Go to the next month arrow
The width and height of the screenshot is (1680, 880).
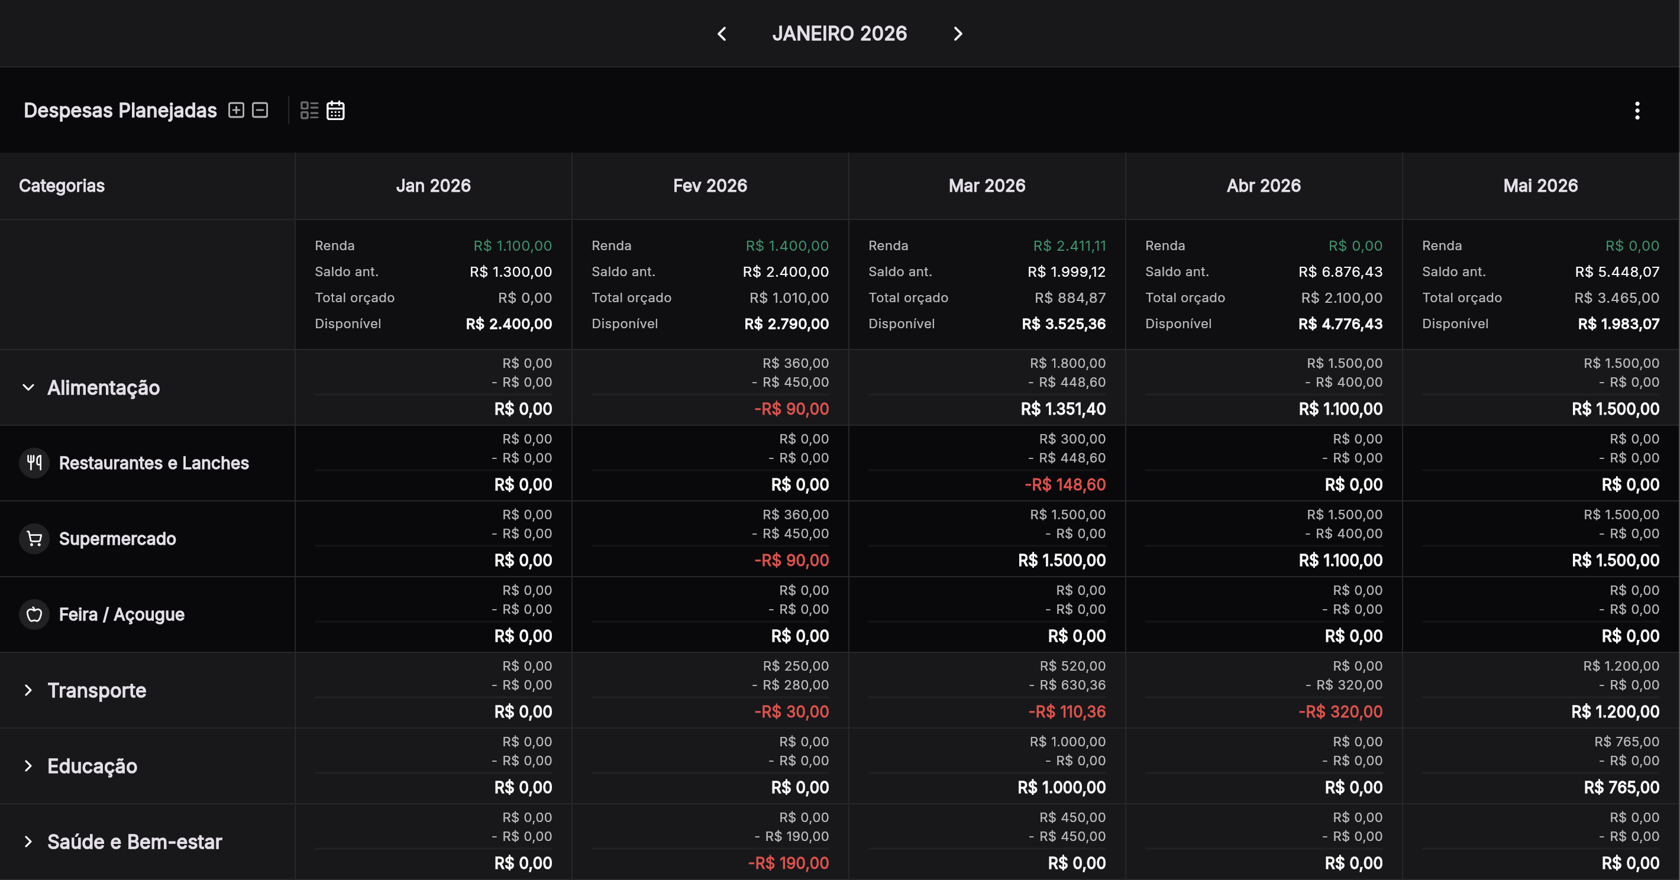click(957, 34)
